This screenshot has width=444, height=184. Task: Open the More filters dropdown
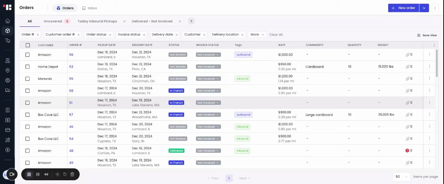tap(257, 35)
